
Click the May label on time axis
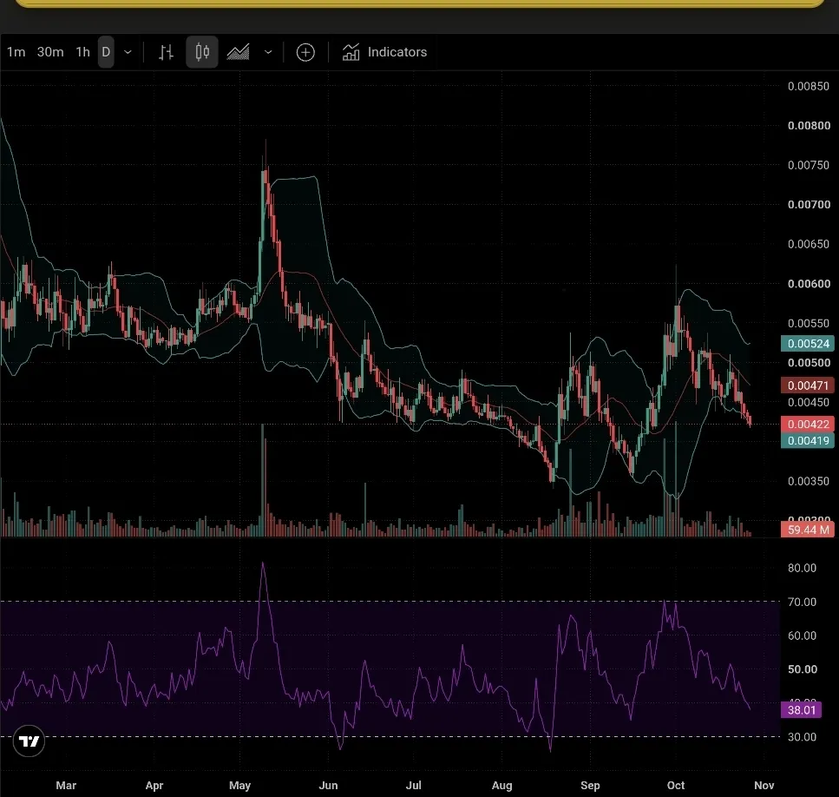click(239, 785)
